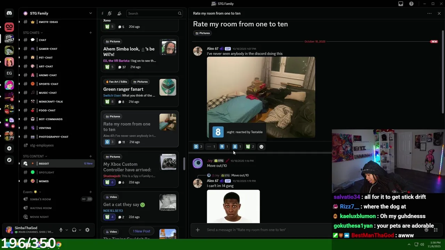Open headphone output options arrow
445x250 pixels.
point(80,230)
